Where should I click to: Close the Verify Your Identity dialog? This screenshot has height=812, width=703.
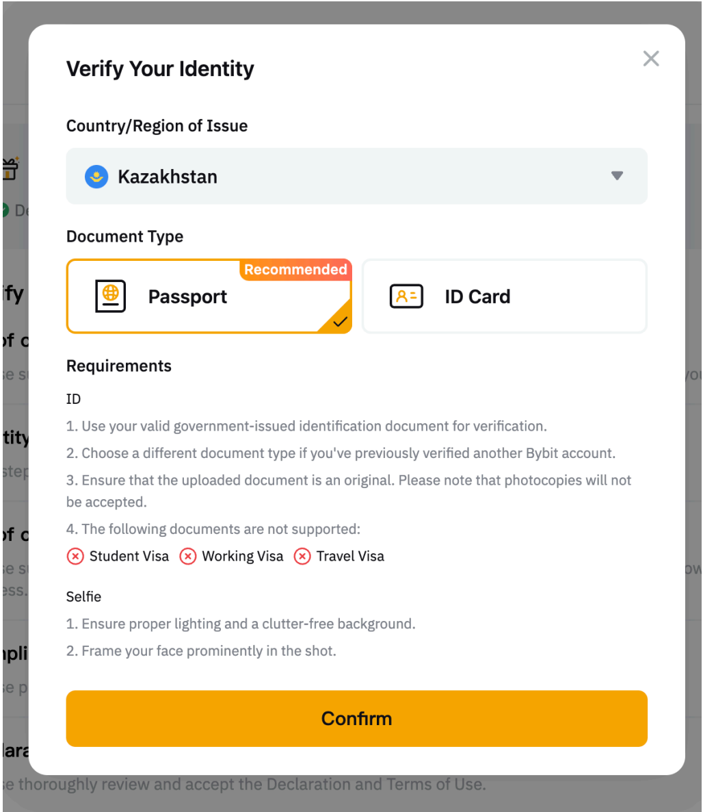pyautogui.click(x=651, y=59)
